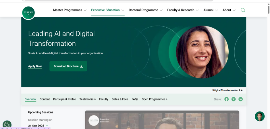Viewport: 270px width, 129px height.
Task: Open the 21 Sep 2026 session dropdown
Action: tap(38, 126)
